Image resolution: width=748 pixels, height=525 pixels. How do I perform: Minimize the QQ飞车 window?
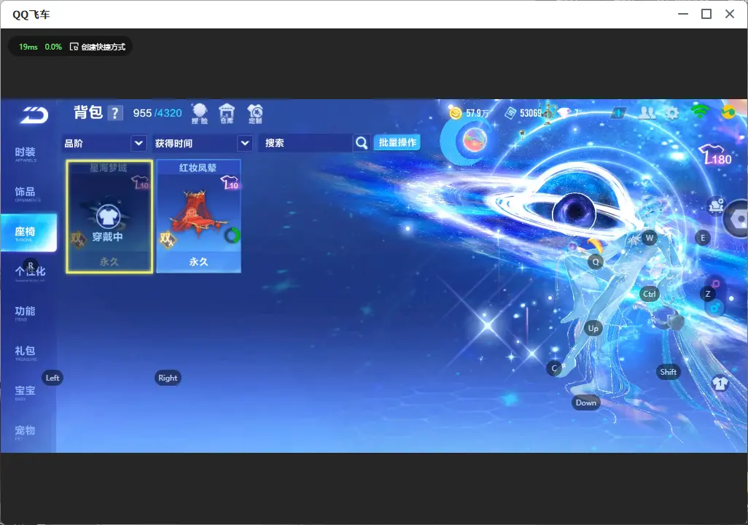click(683, 15)
